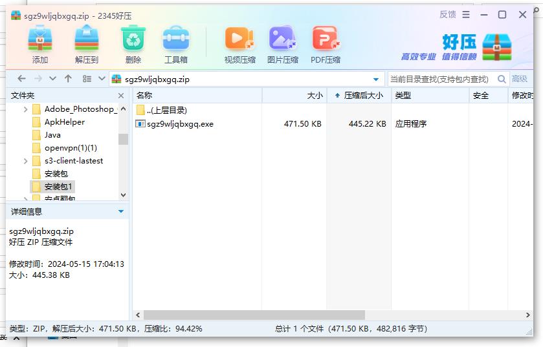Click the window resize grip corner
This screenshot has width=543, height=347.
pyautogui.click(x=529, y=333)
